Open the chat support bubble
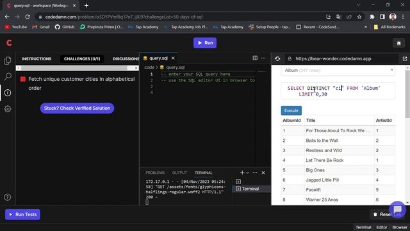The height and width of the screenshot is (231, 410). click(x=397, y=209)
